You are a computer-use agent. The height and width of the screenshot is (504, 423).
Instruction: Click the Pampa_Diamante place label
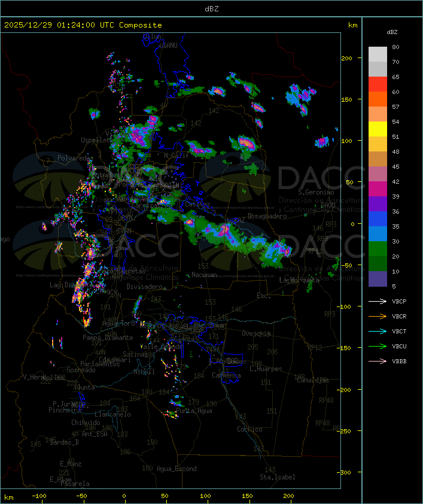tap(108, 338)
